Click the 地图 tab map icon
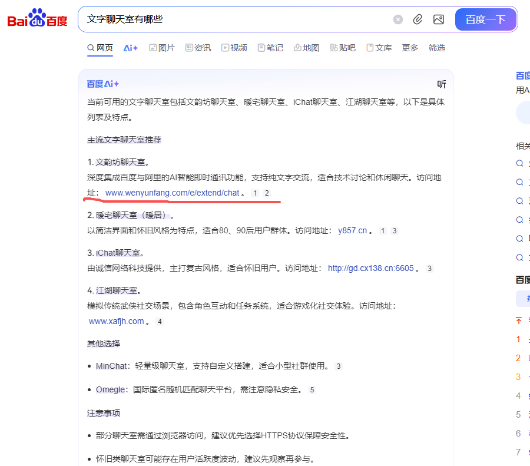The width and height of the screenshot is (530, 466). point(297,48)
